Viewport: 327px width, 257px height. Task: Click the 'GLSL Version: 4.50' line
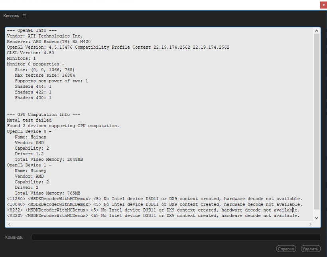(x=30, y=53)
